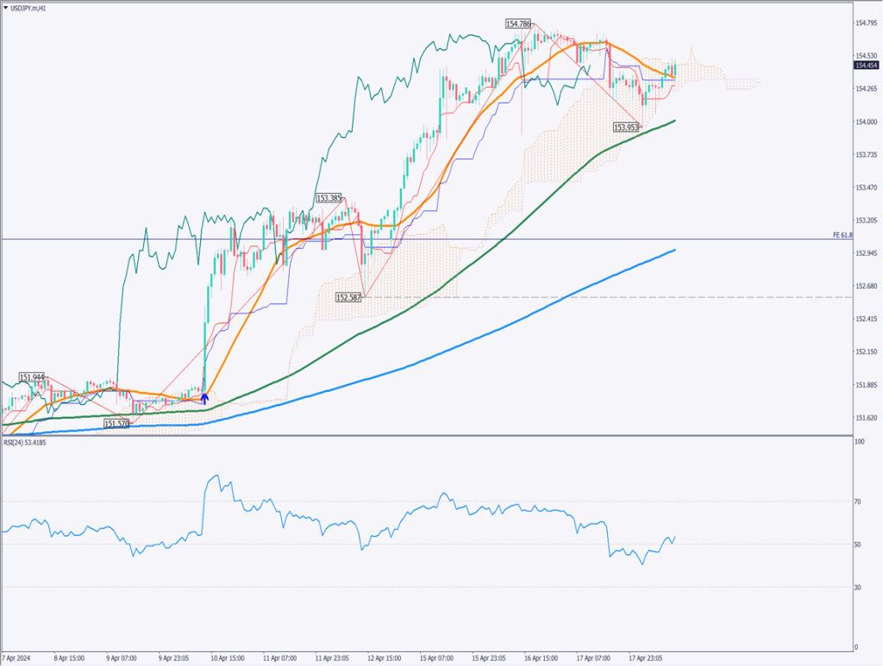Click the blue up arrow signal marker
Image resolution: width=883 pixels, height=666 pixels.
click(x=204, y=396)
